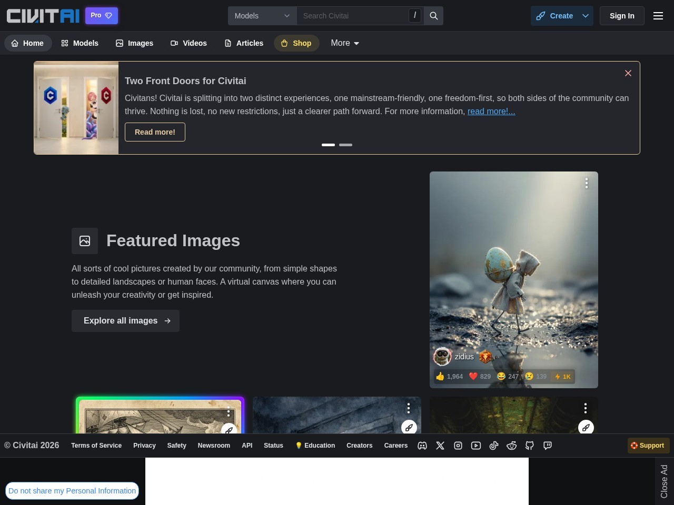The height and width of the screenshot is (505, 674).
Task: Toggle thumbs-up reaction on zidius image
Action: coord(449,376)
